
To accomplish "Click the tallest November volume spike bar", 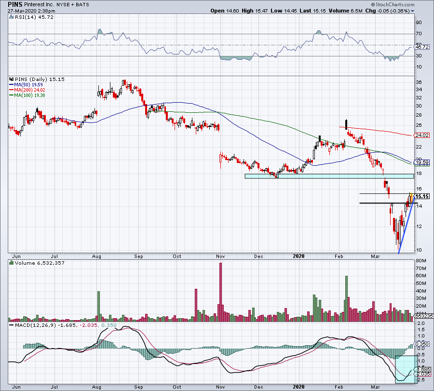I will click(220, 292).
